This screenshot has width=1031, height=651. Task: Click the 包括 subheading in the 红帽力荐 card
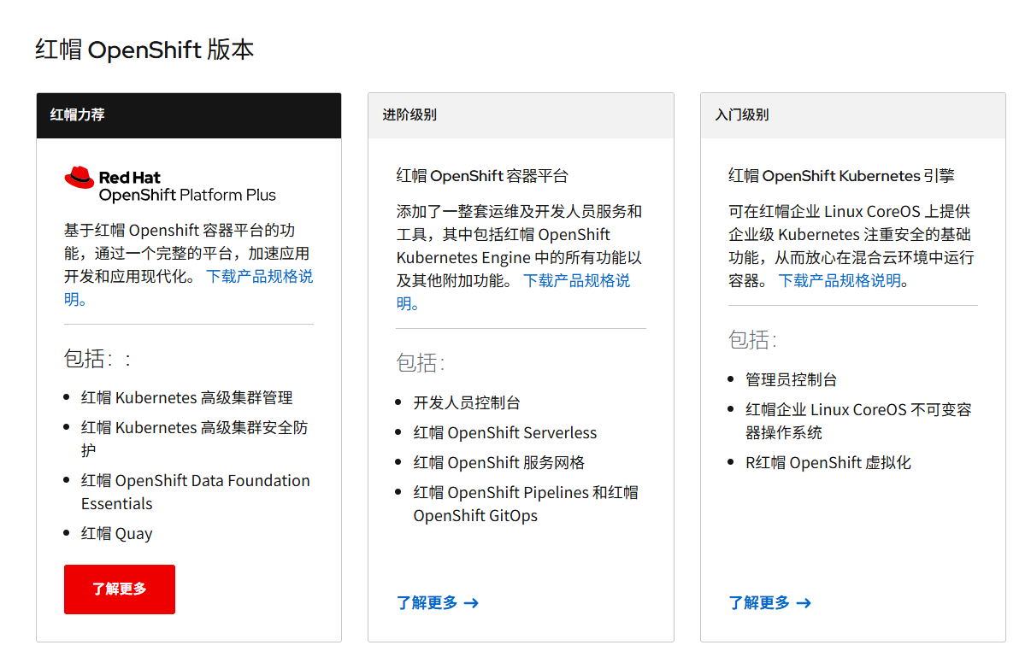click(97, 358)
